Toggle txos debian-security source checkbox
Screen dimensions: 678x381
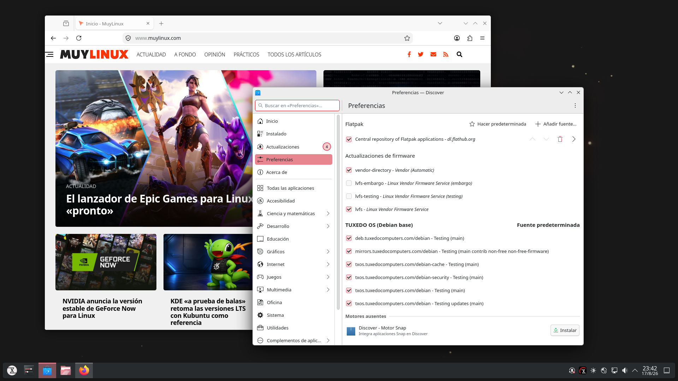(x=349, y=277)
